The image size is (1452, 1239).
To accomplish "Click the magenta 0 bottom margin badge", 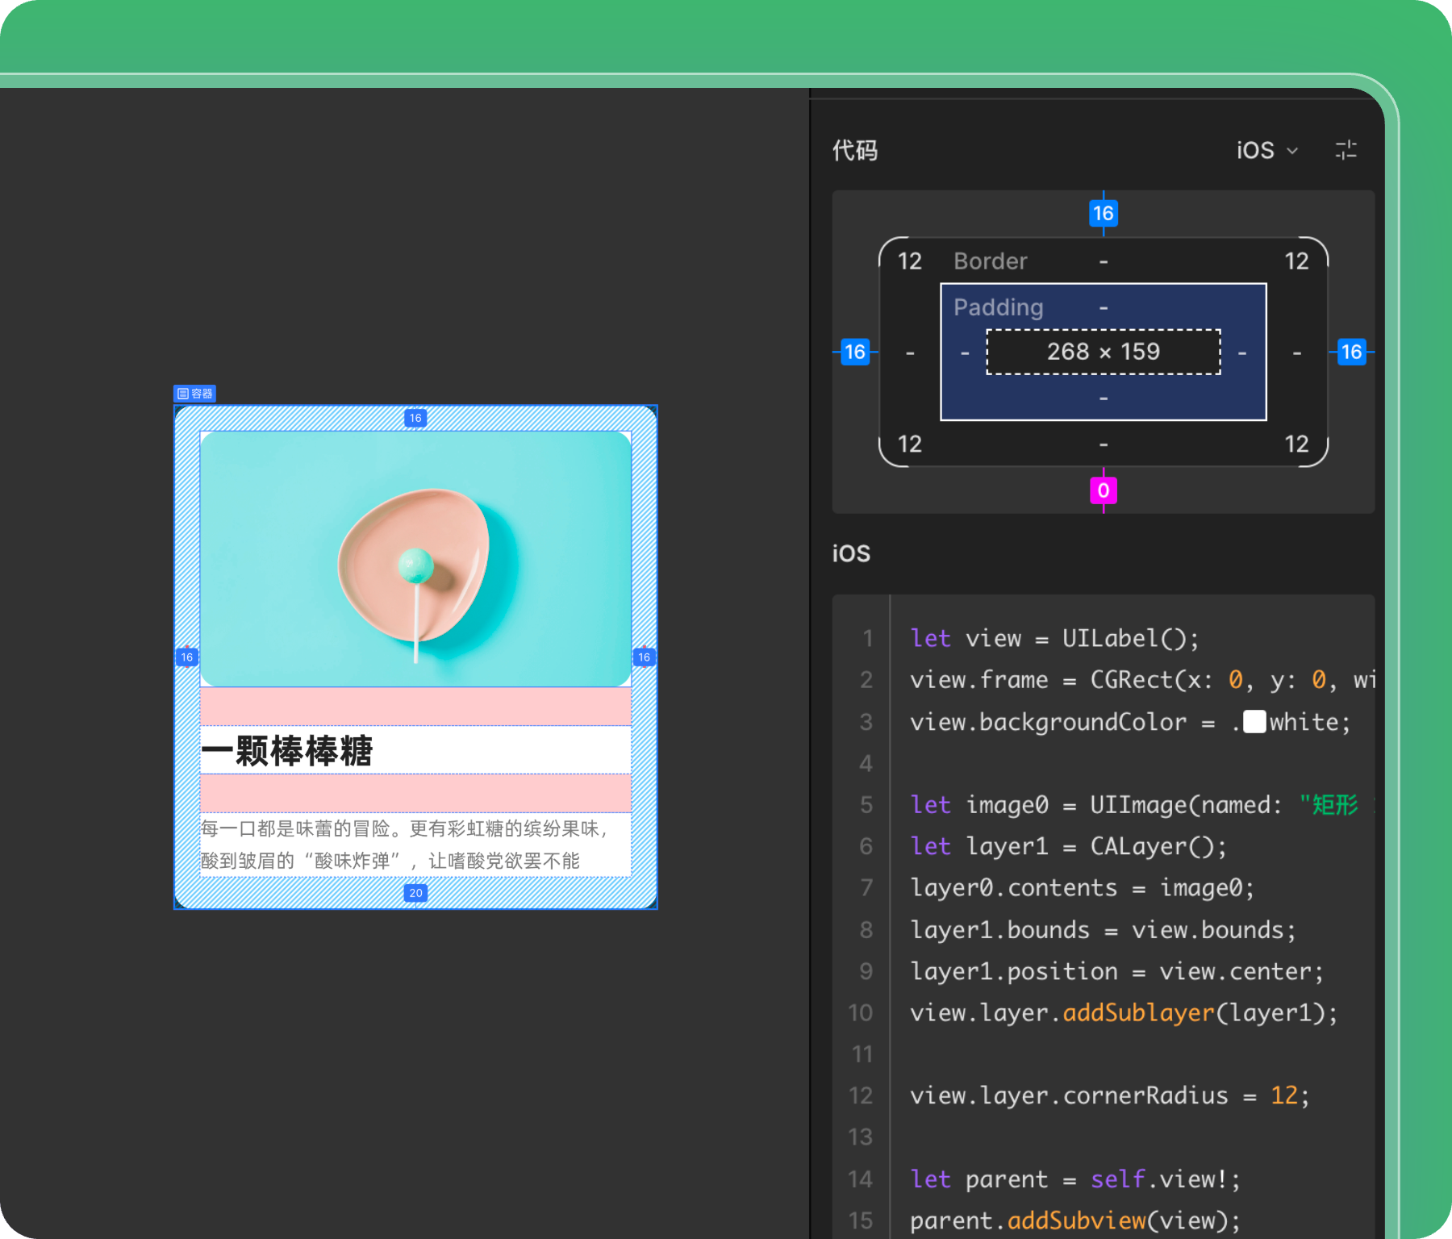I will 1103,490.
